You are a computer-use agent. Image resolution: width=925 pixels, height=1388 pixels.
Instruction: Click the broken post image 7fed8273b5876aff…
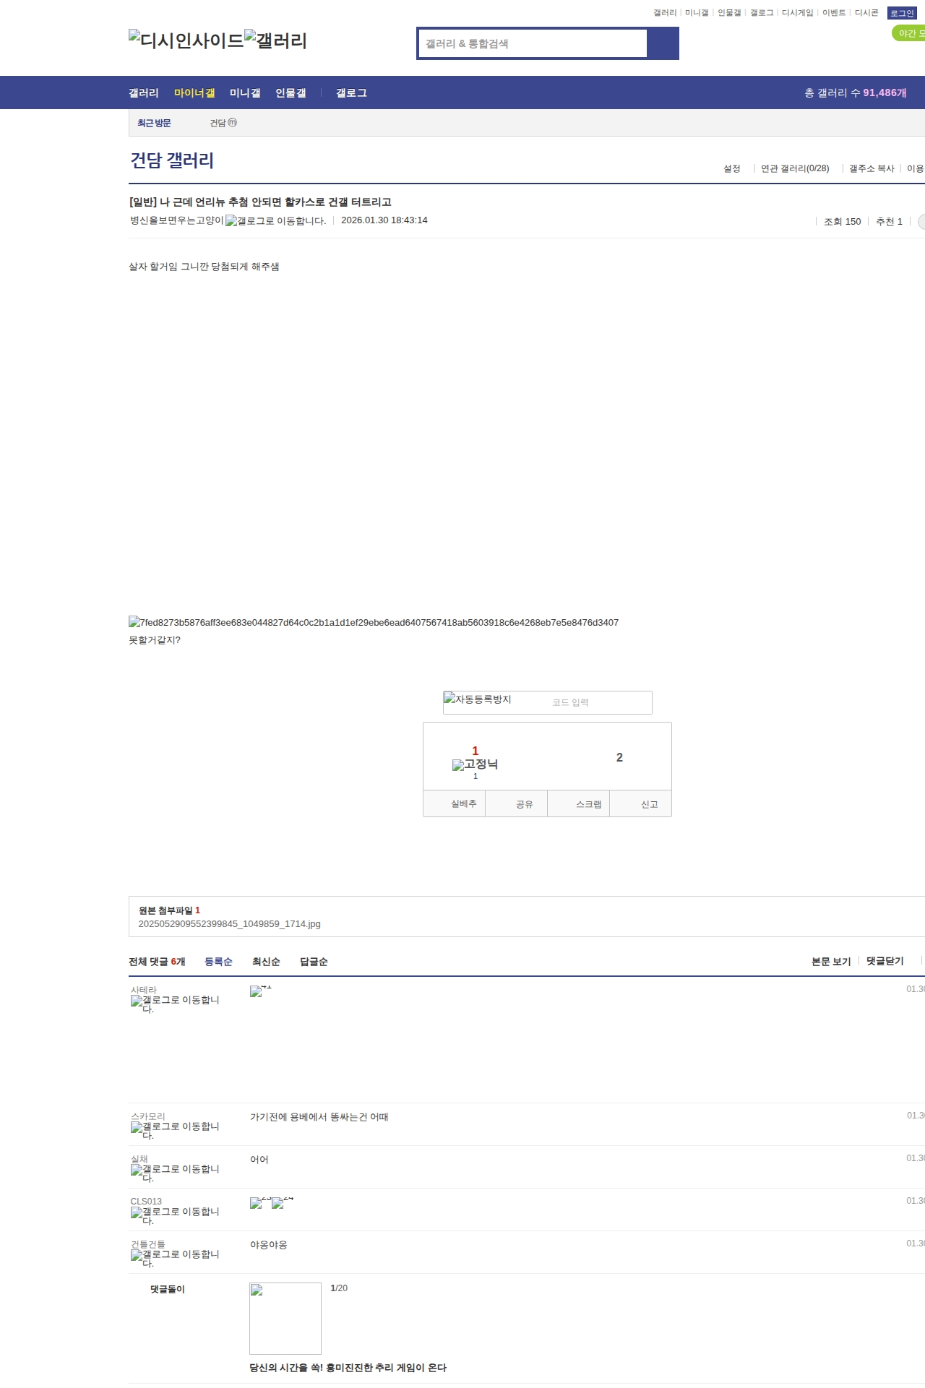click(x=374, y=622)
